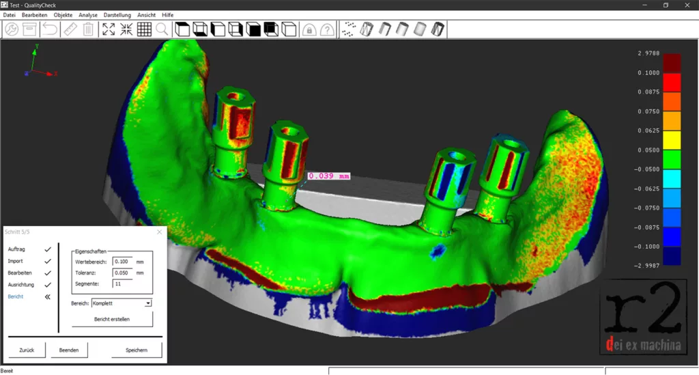Click the trash delete icon
The width and height of the screenshot is (699, 375).
88,29
